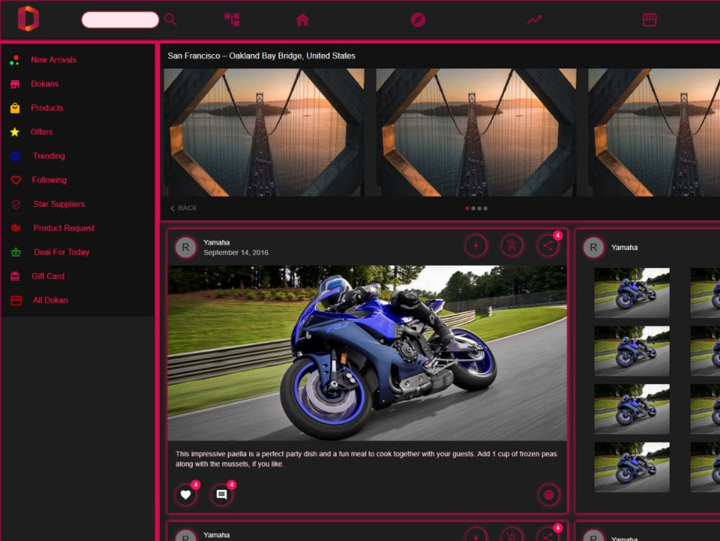
Task: Add to cart on first Yamaha post
Action: point(511,246)
